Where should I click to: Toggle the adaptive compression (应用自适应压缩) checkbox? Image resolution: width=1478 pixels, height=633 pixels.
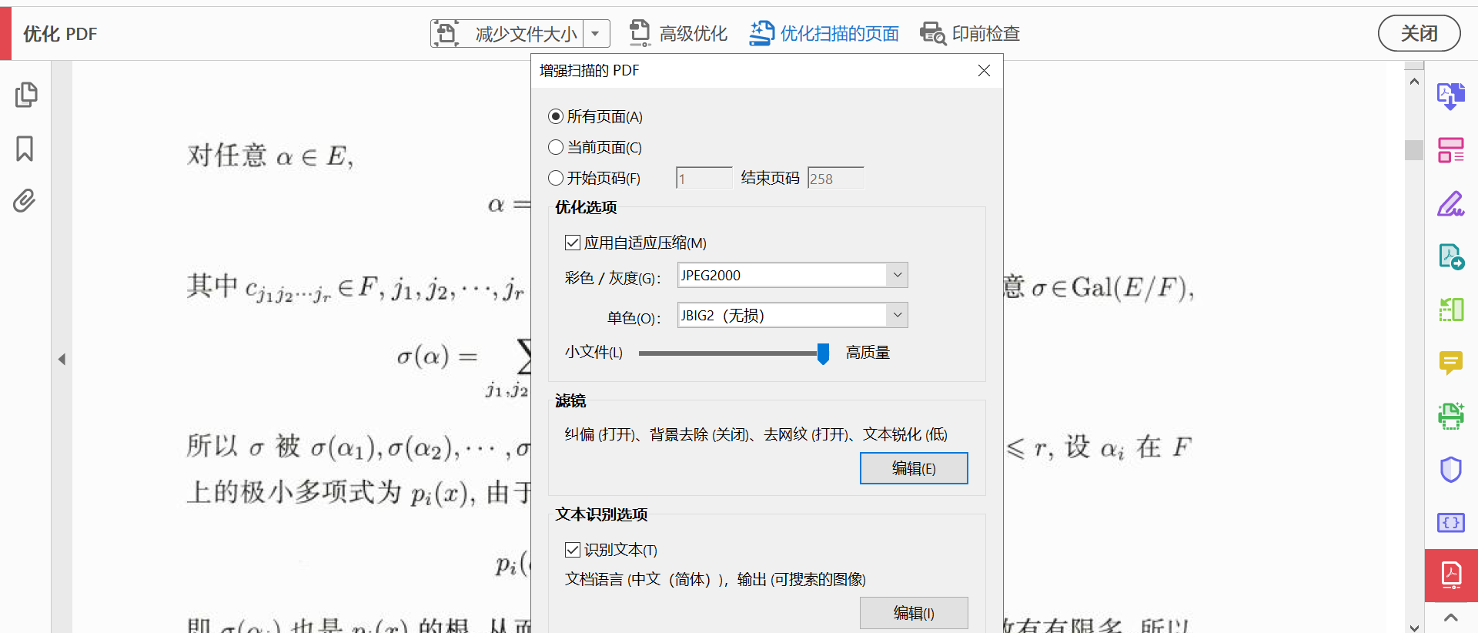[572, 243]
